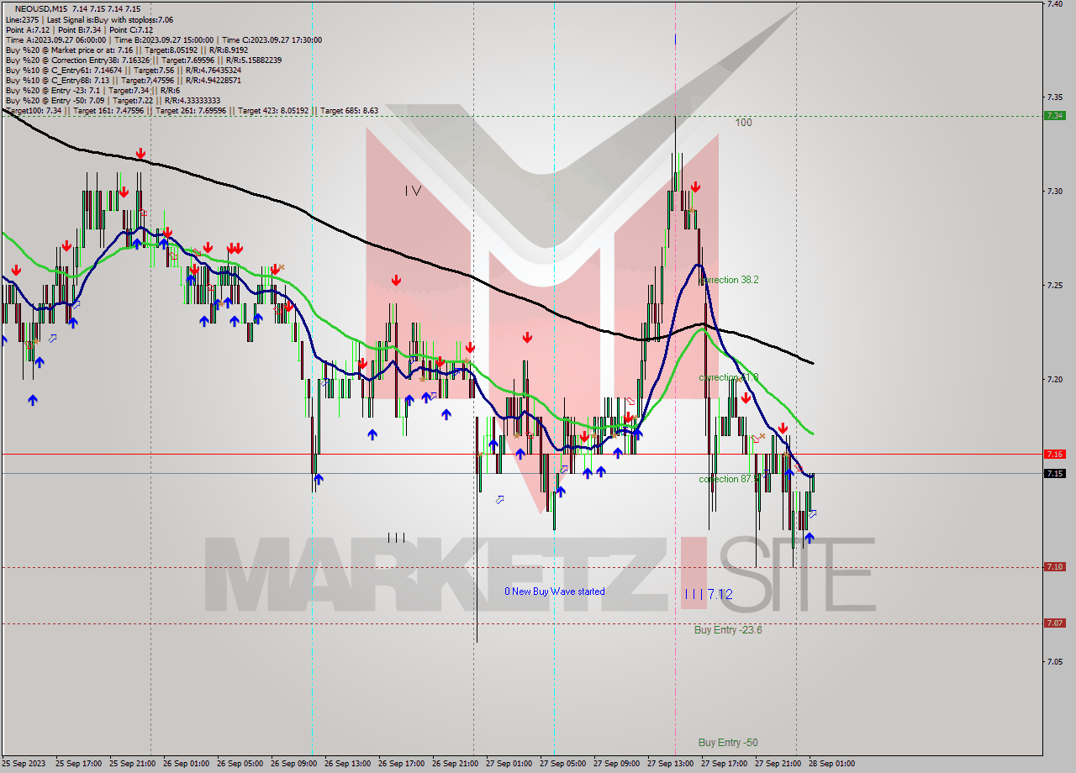
Task: Click the 'correction 61.8' label
Action: [x=730, y=377]
